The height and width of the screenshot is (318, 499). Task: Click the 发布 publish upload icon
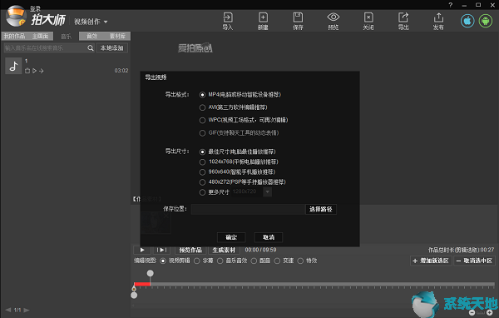point(438,21)
